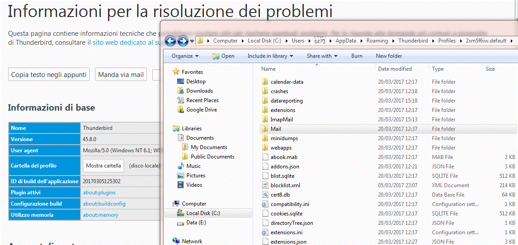Click New folder in the toolbar
Viewport: 518px width, 245px height.
389,56
